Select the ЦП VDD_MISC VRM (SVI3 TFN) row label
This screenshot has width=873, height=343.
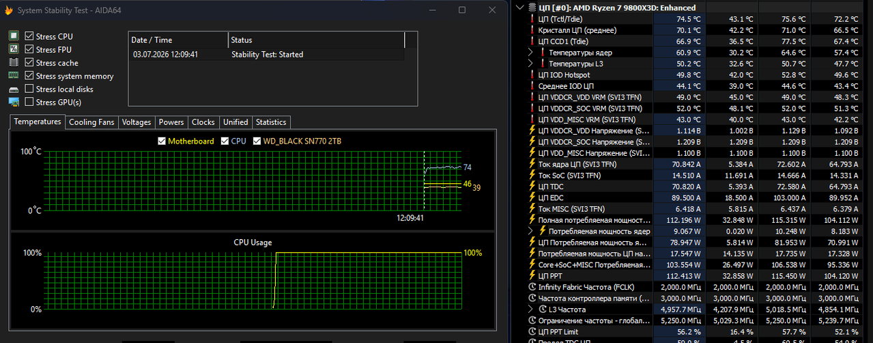[x=588, y=120]
